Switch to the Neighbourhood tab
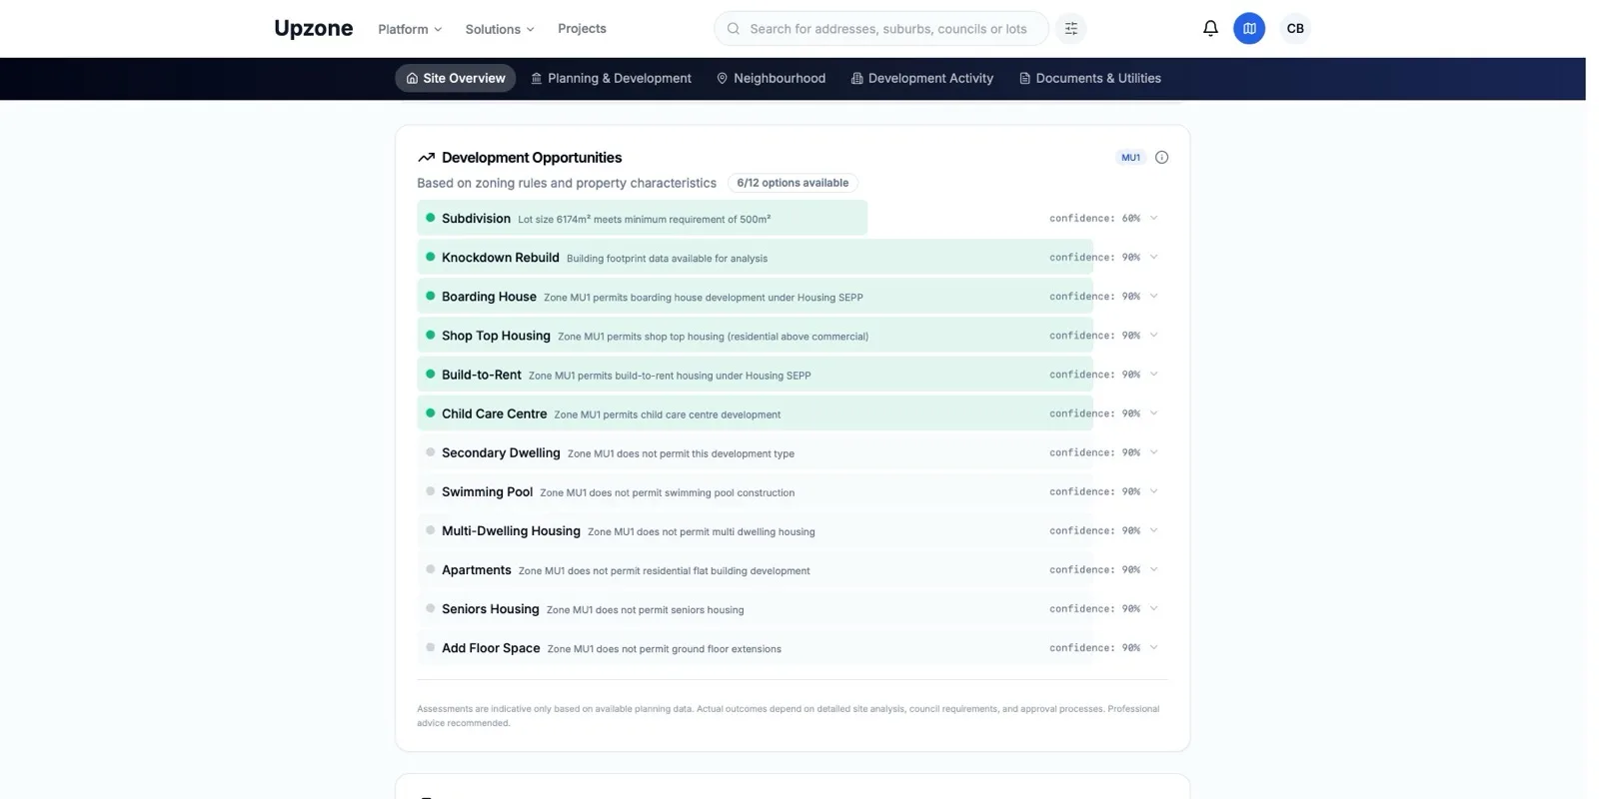1599x799 pixels. (x=771, y=78)
